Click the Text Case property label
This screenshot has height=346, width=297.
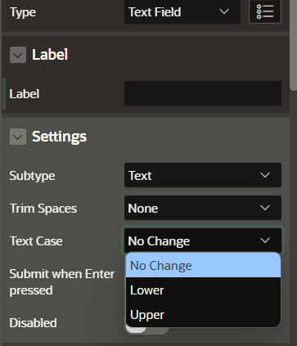(36, 241)
